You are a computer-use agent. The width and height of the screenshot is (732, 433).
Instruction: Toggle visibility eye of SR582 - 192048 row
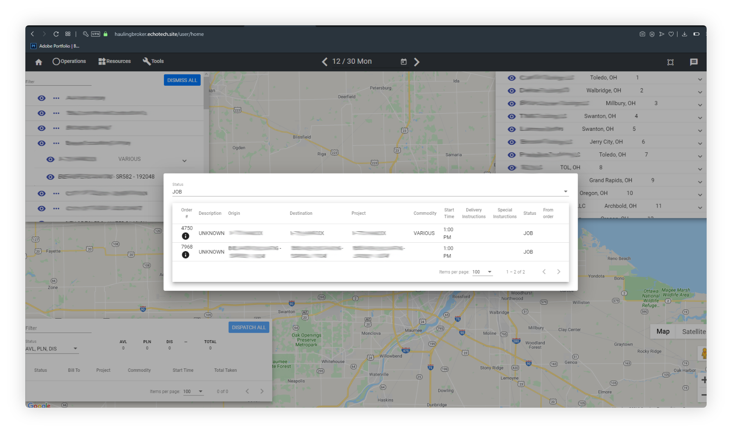tap(50, 177)
